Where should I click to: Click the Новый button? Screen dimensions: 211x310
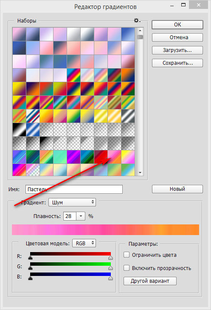point(177,189)
